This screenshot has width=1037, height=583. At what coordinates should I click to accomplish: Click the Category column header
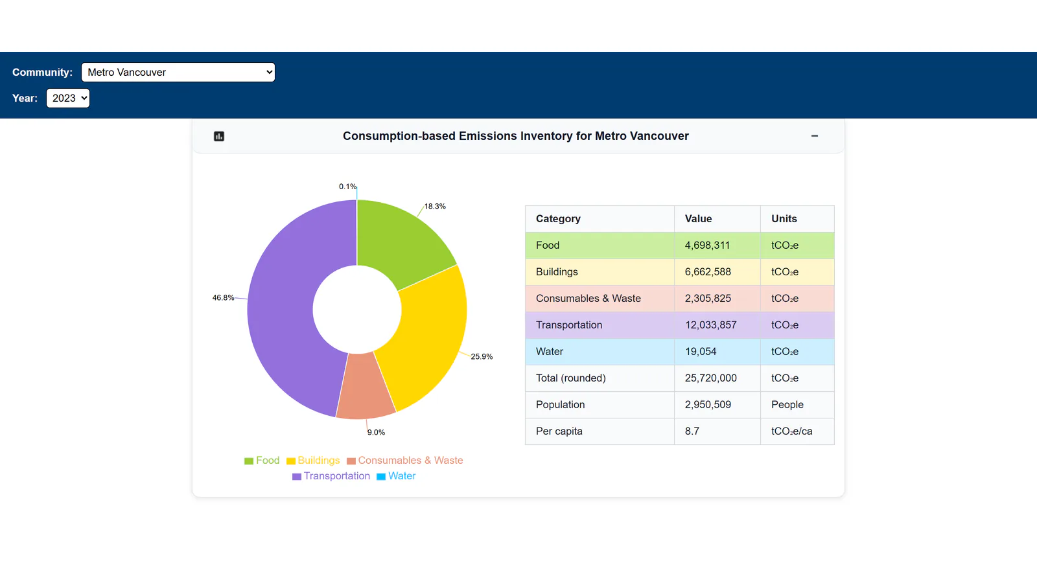pos(600,219)
